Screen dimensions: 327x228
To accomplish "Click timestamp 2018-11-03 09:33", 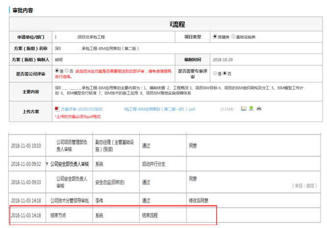I will click(x=26, y=182).
